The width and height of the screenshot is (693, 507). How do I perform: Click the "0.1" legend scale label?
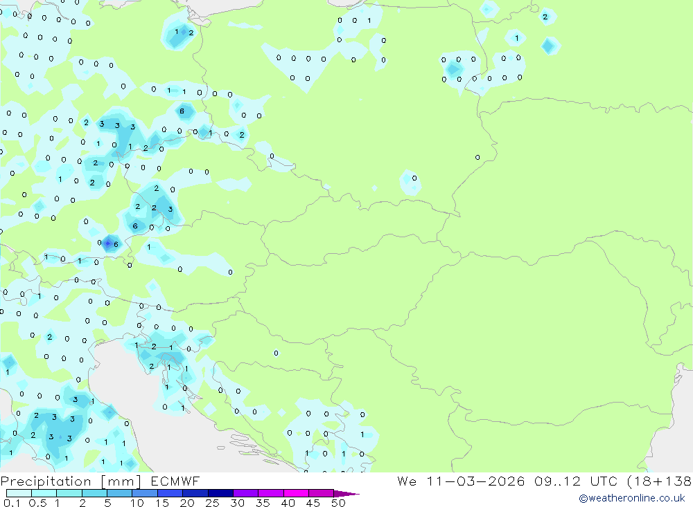tap(12, 503)
